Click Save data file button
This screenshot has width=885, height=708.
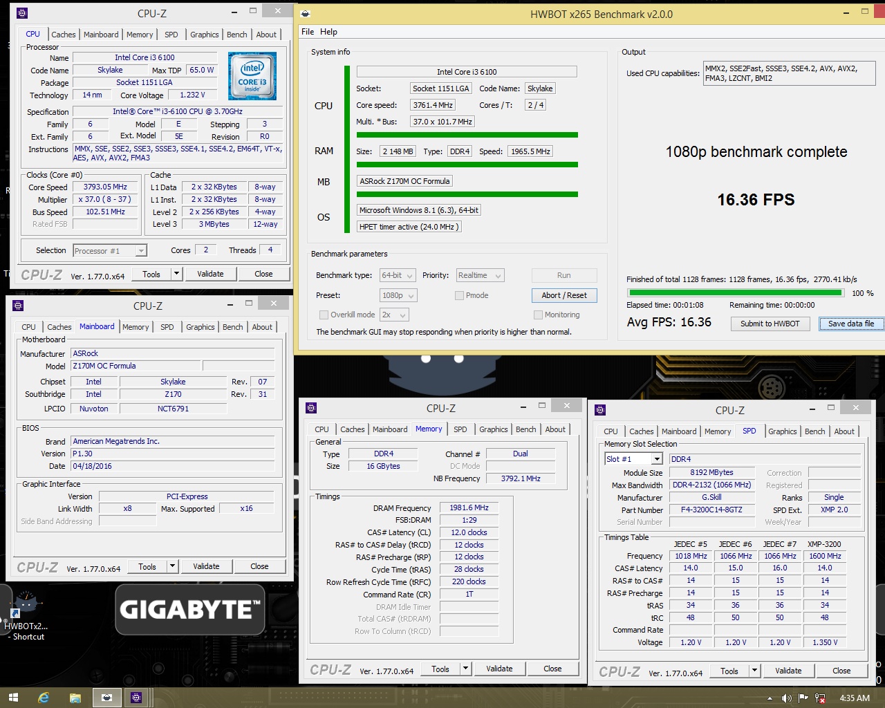click(x=851, y=324)
